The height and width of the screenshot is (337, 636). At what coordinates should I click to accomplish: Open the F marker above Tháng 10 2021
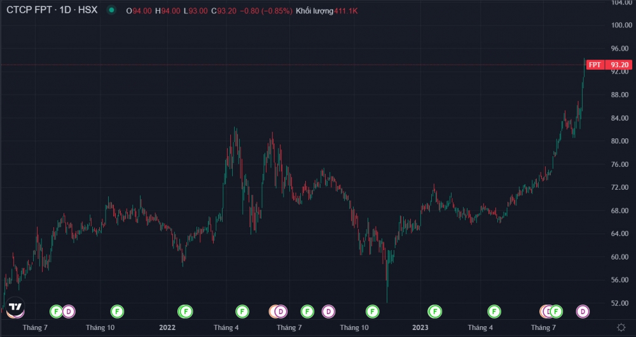coord(117,311)
